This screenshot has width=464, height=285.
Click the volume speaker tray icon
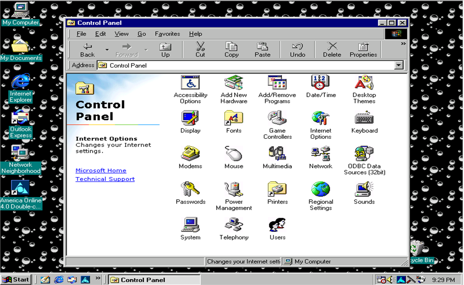(x=390, y=279)
